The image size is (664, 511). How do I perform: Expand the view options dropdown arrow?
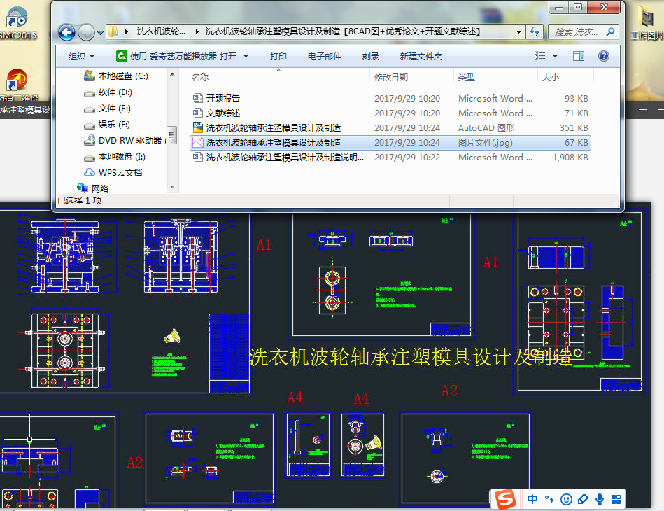tap(556, 56)
